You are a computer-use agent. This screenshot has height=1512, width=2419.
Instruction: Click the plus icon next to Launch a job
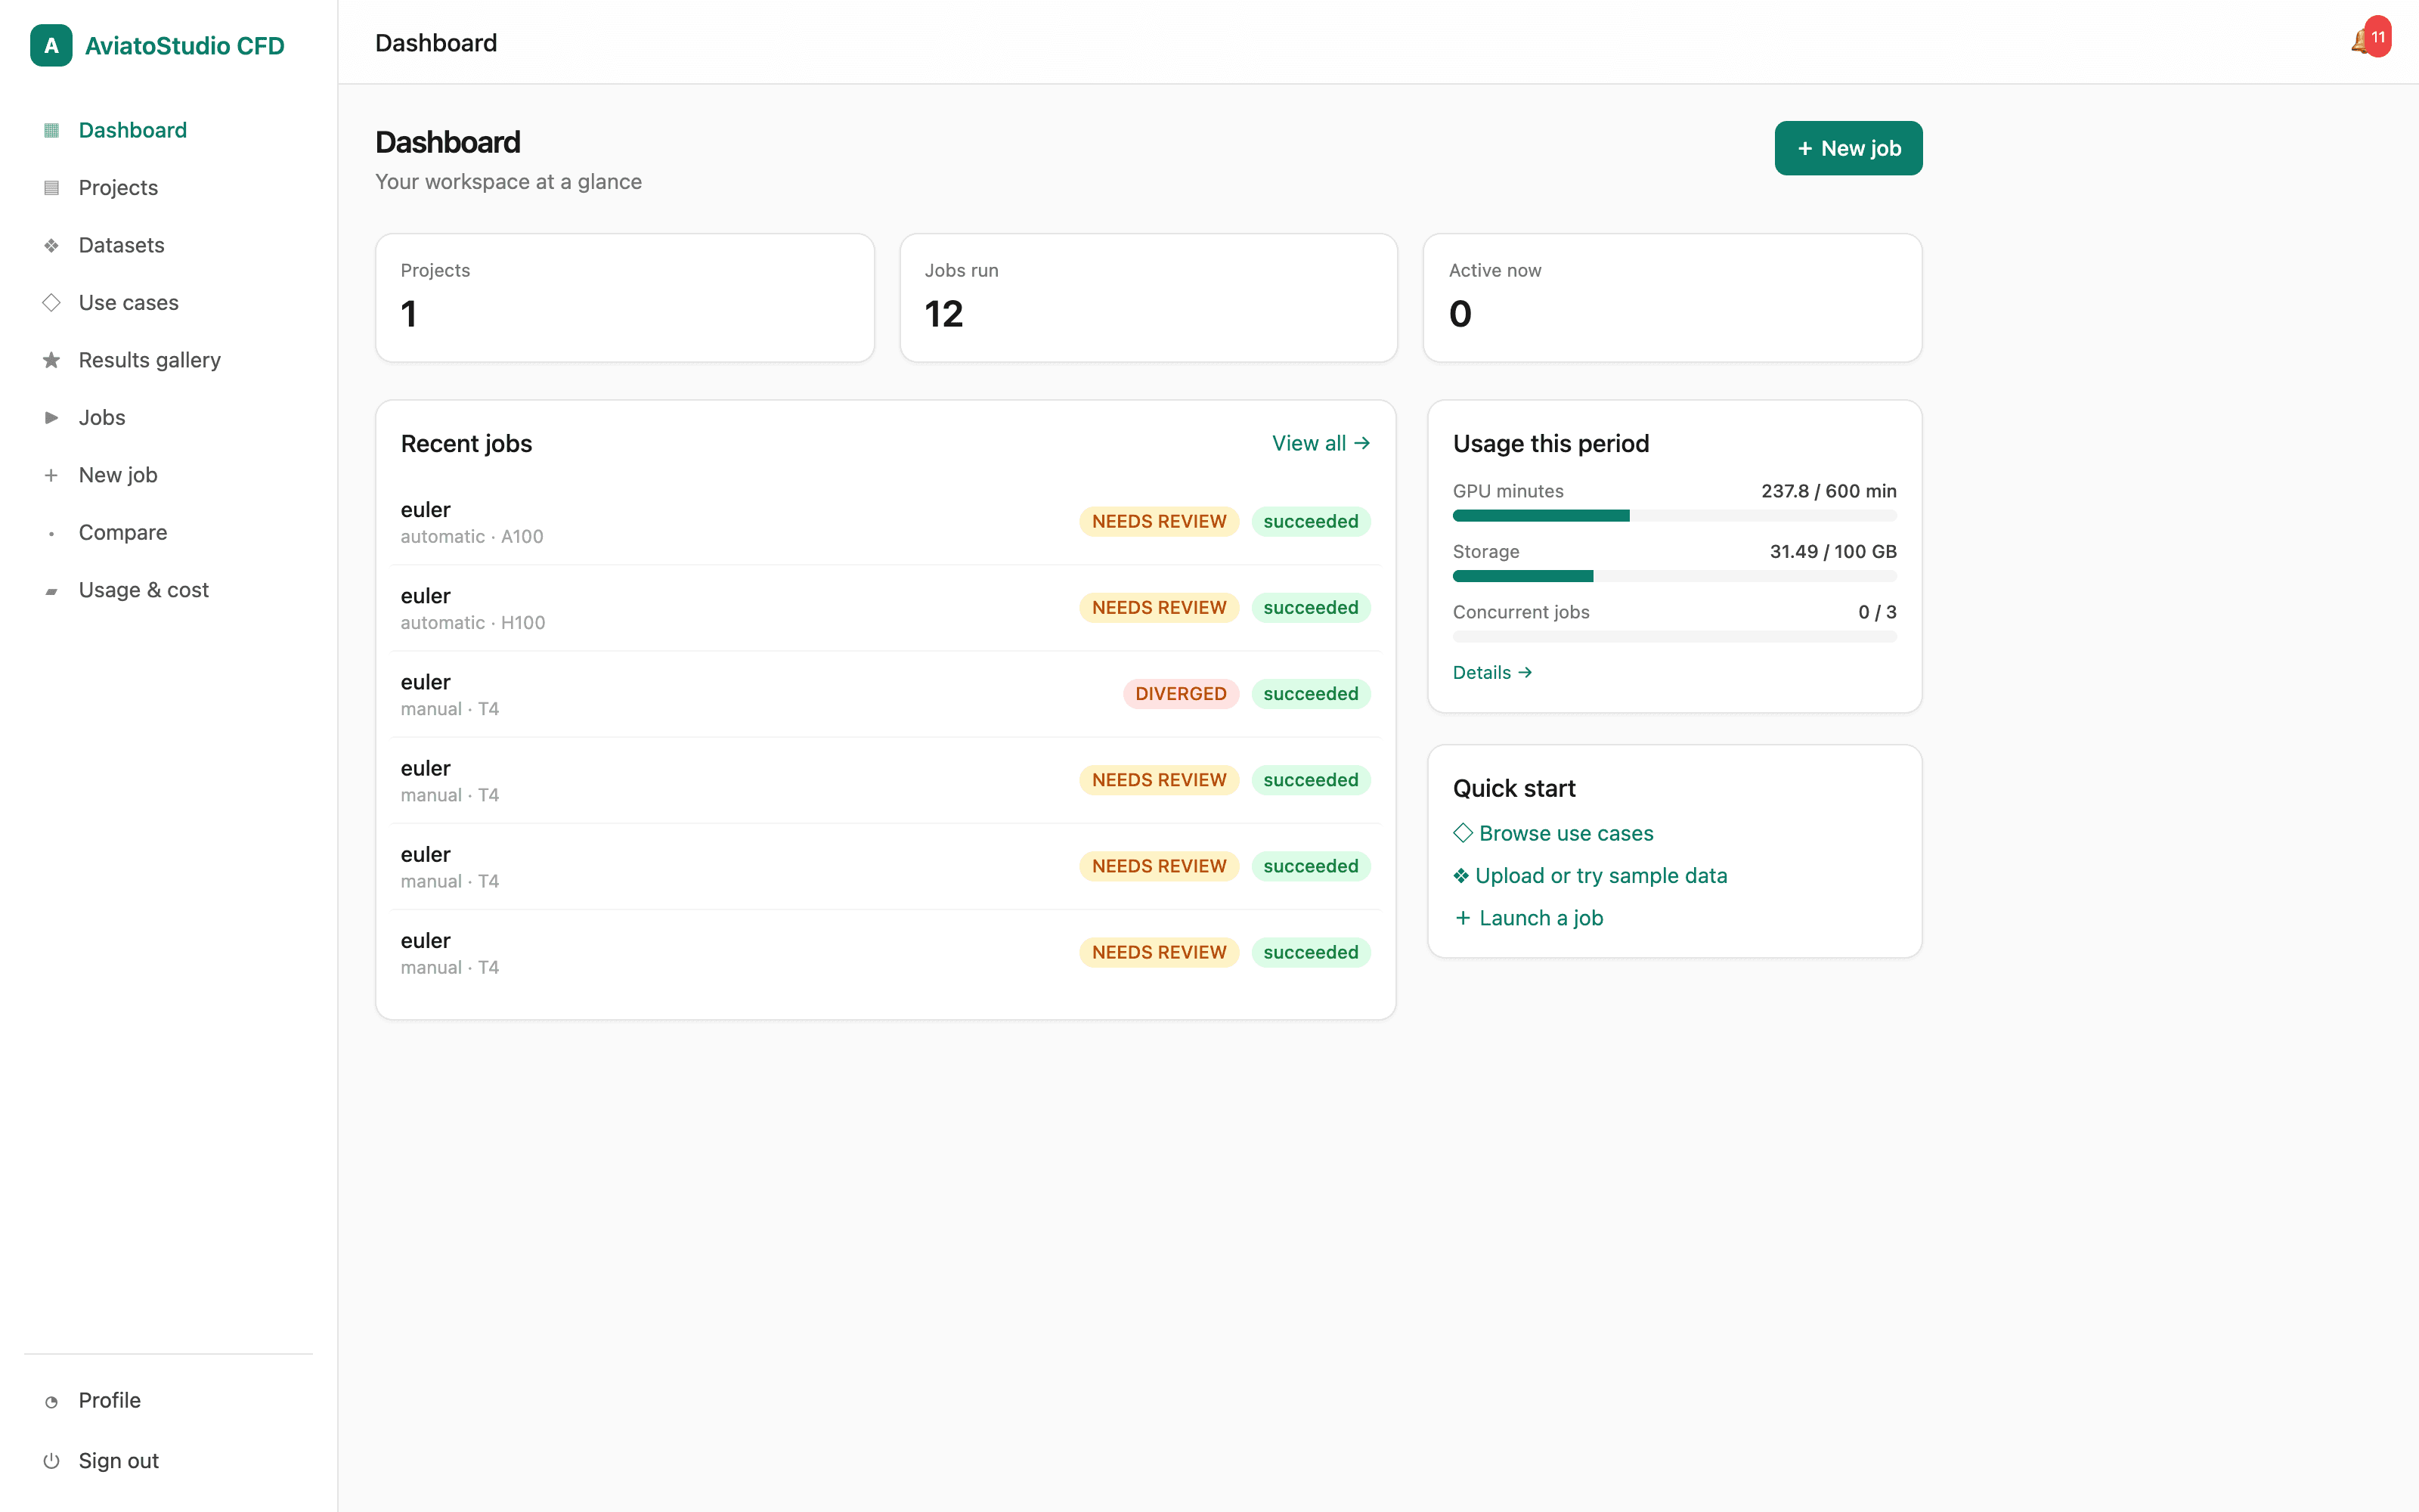1463,918
